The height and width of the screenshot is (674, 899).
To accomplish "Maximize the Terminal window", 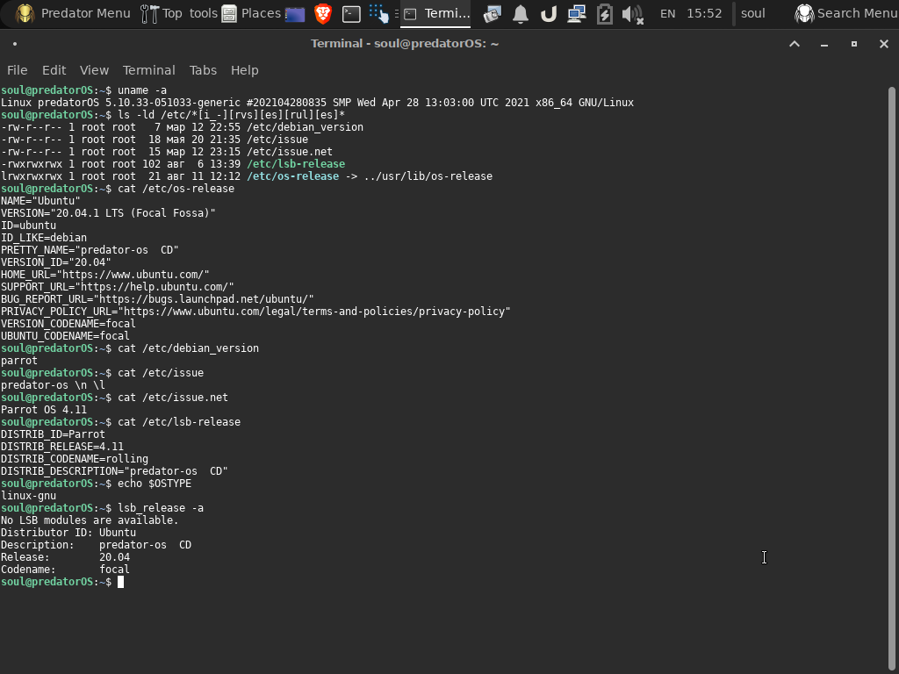I will (x=853, y=44).
